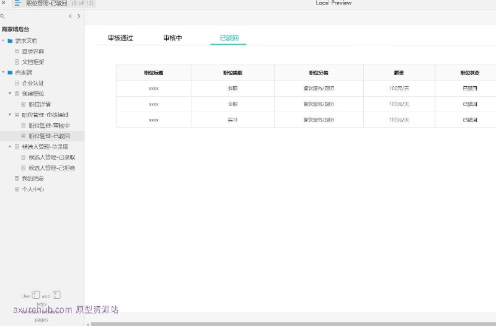
Task: Collapse the 候选人管理-待录取 node arrow
Action: point(10,146)
